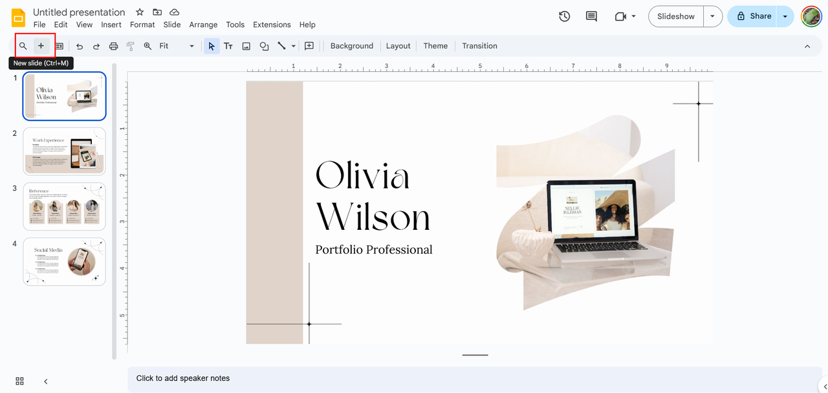
Task: Expand the meeting options dropdown arrow
Action: click(634, 16)
